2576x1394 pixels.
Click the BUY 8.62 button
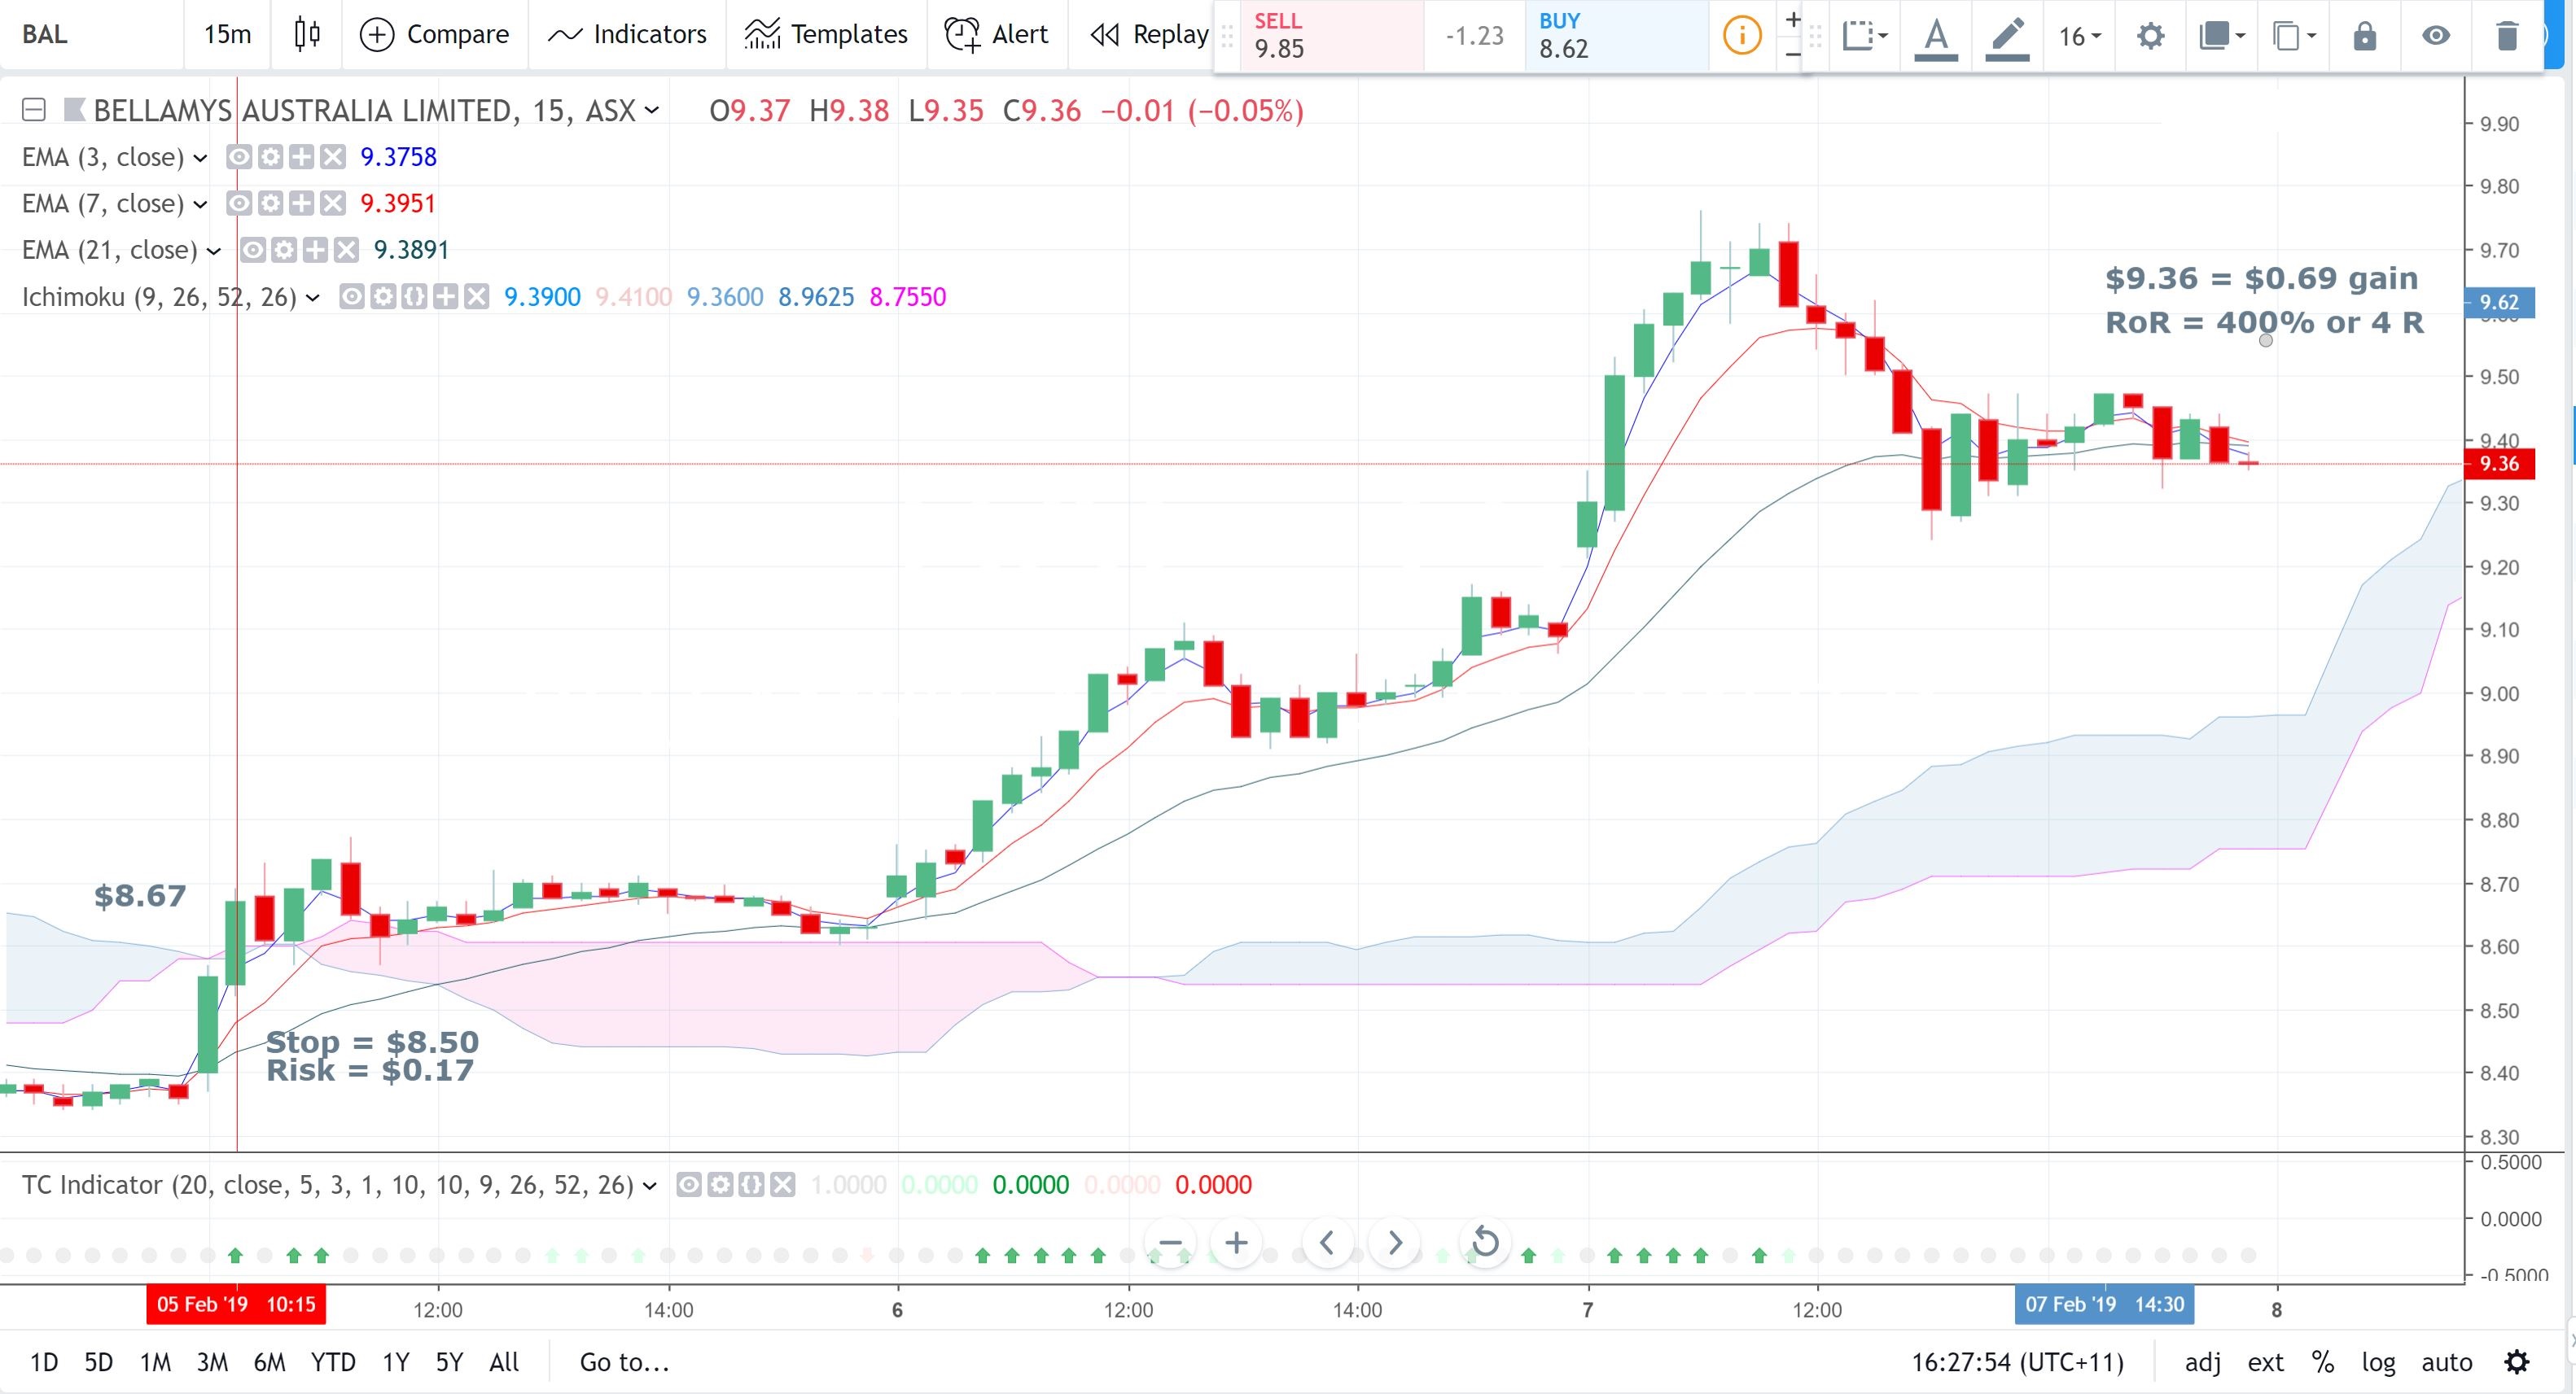pyautogui.click(x=1616, y=36)
